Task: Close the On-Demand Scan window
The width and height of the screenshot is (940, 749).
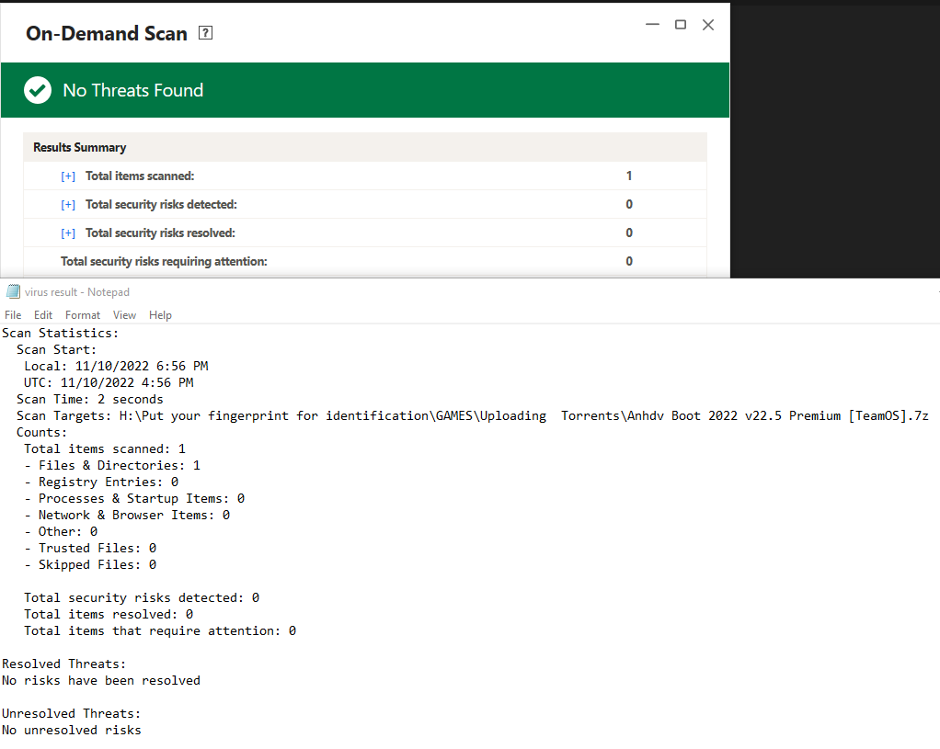Action: (x=708, y=25)
